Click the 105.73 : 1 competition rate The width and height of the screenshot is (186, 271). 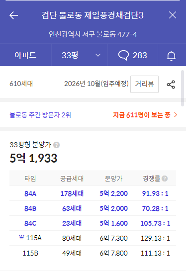pos(155,223)
